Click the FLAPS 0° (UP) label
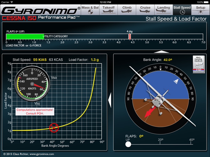Image resolution: width=210 pixels, height=157 pixels. click(16, 31)
